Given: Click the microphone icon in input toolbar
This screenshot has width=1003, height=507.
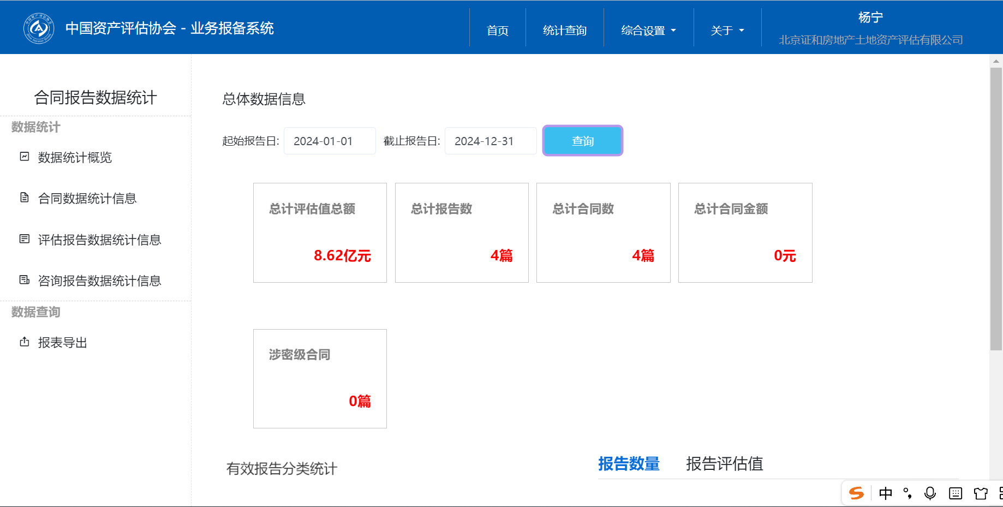Looking at the screenshot, I should [x=930, y=493].
